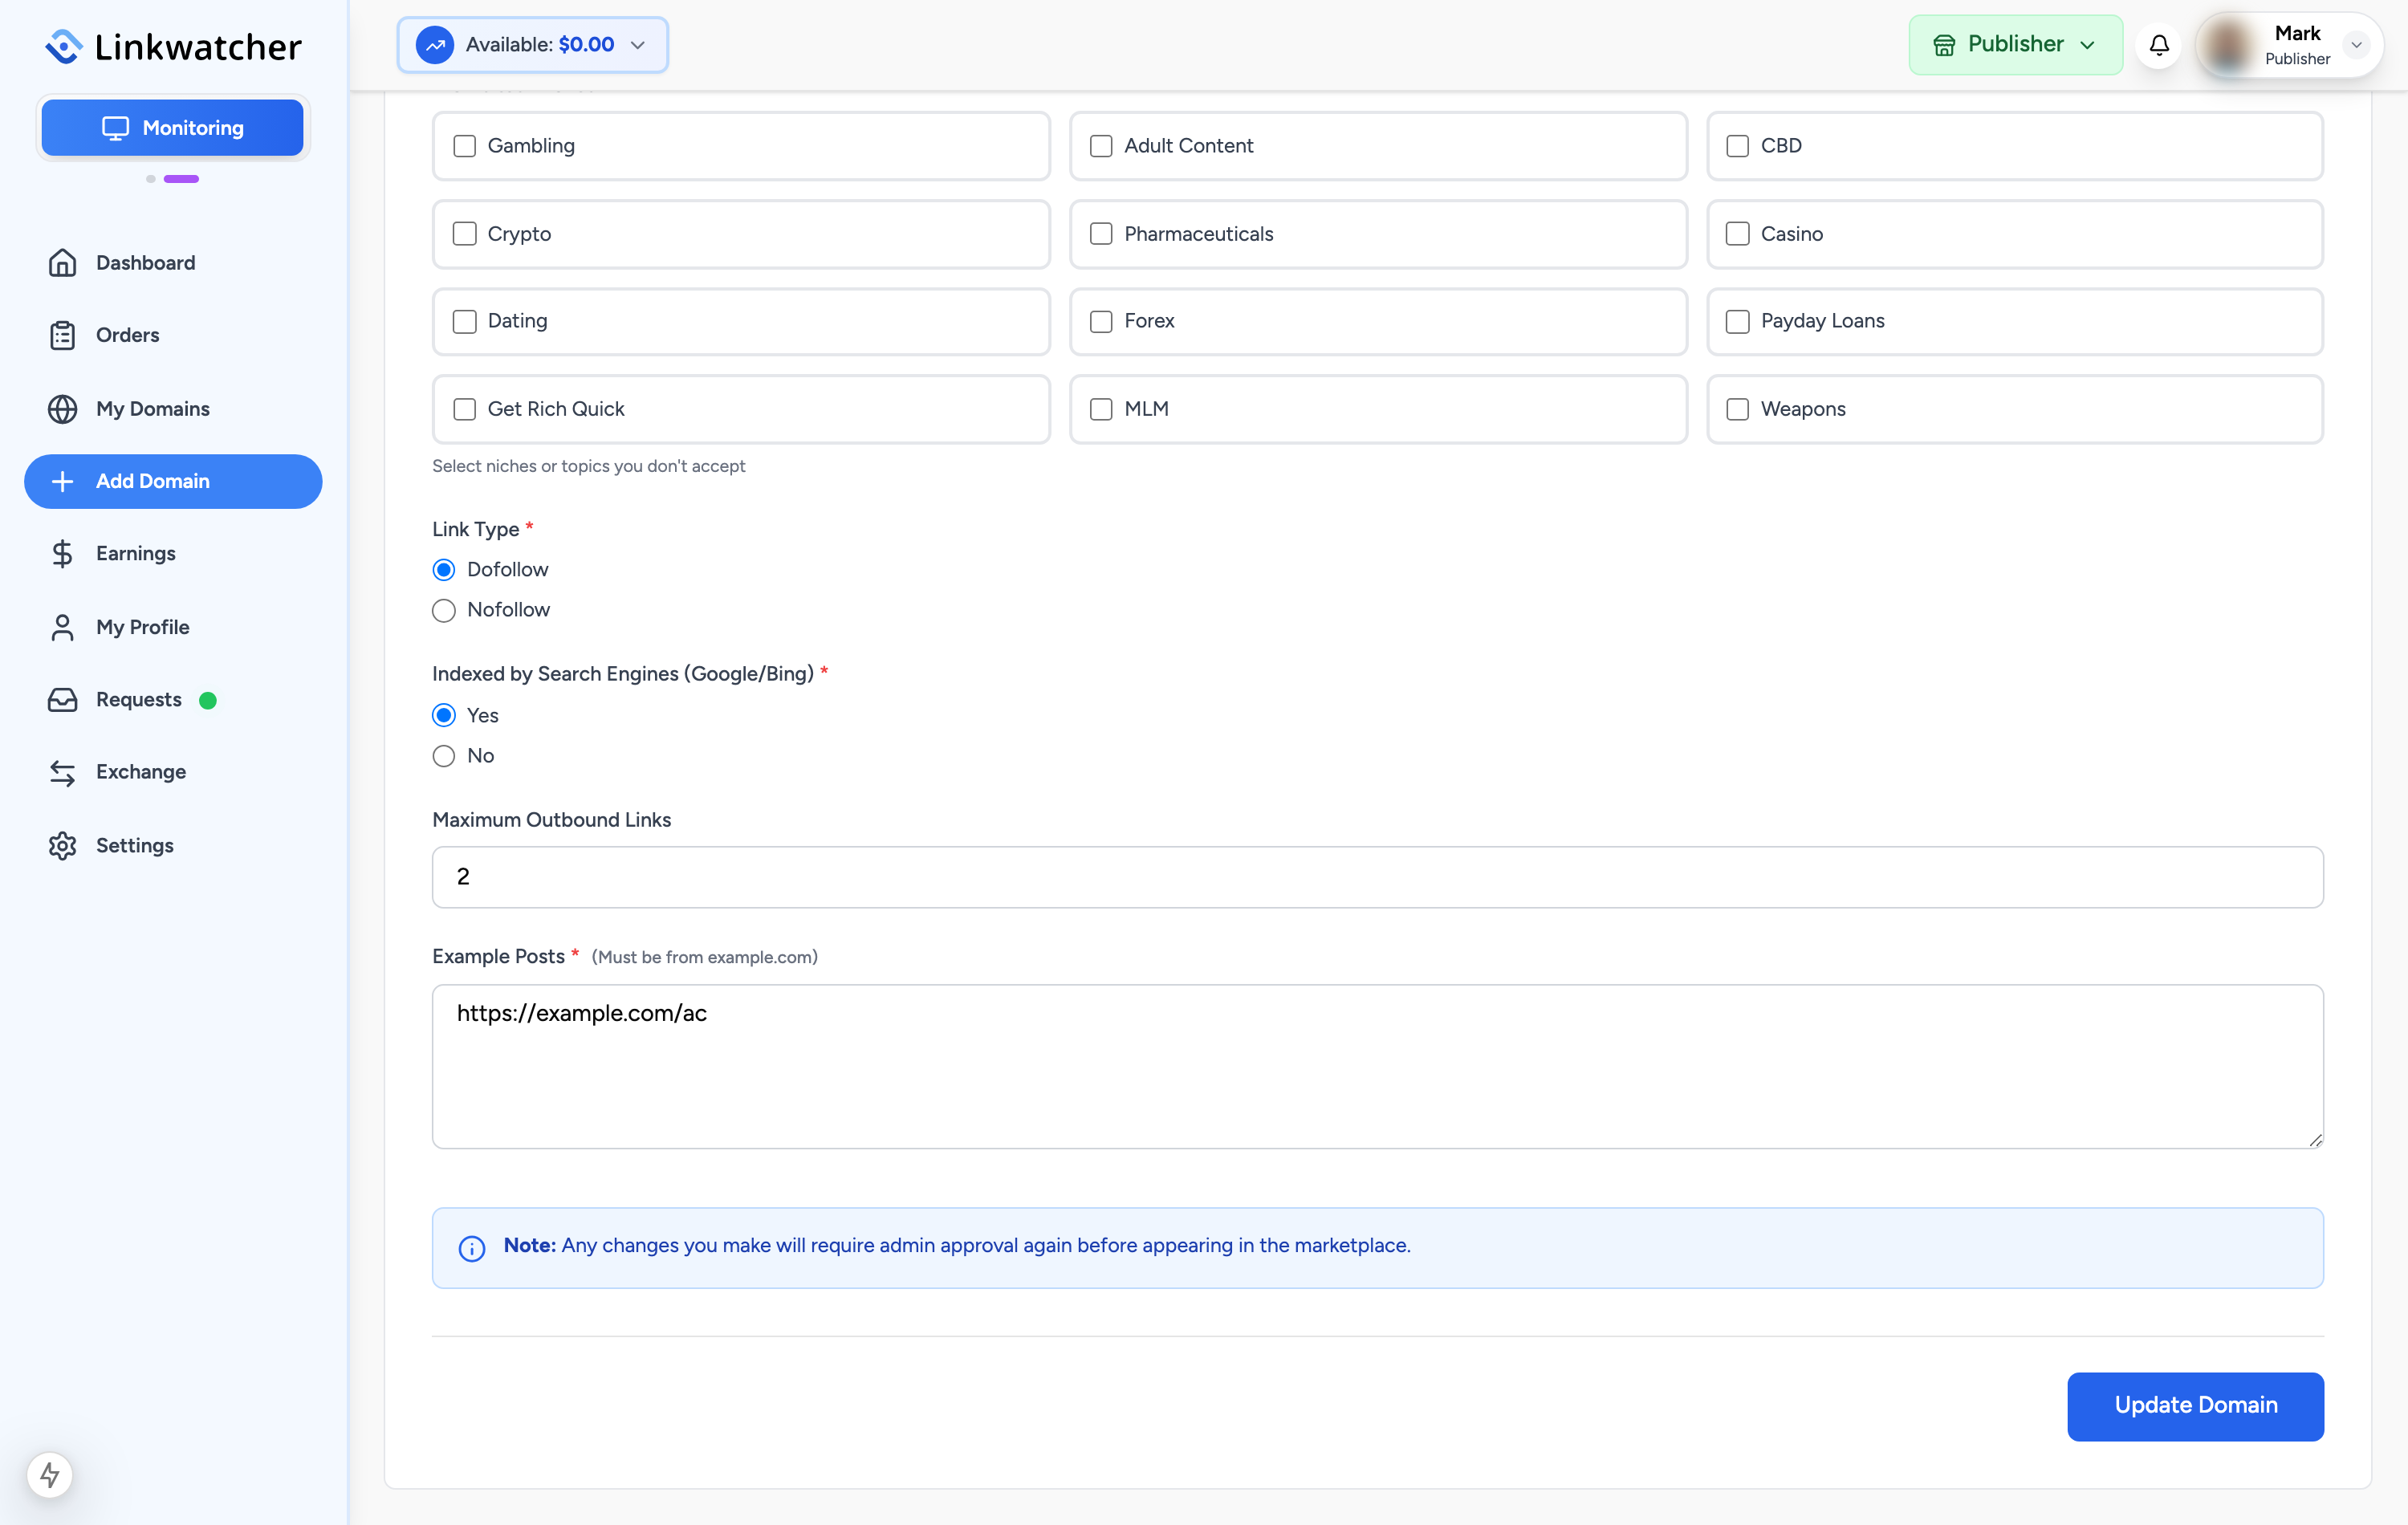Click the Linkwatcher logo icon

pyautogui.click(x=64, y=46)
